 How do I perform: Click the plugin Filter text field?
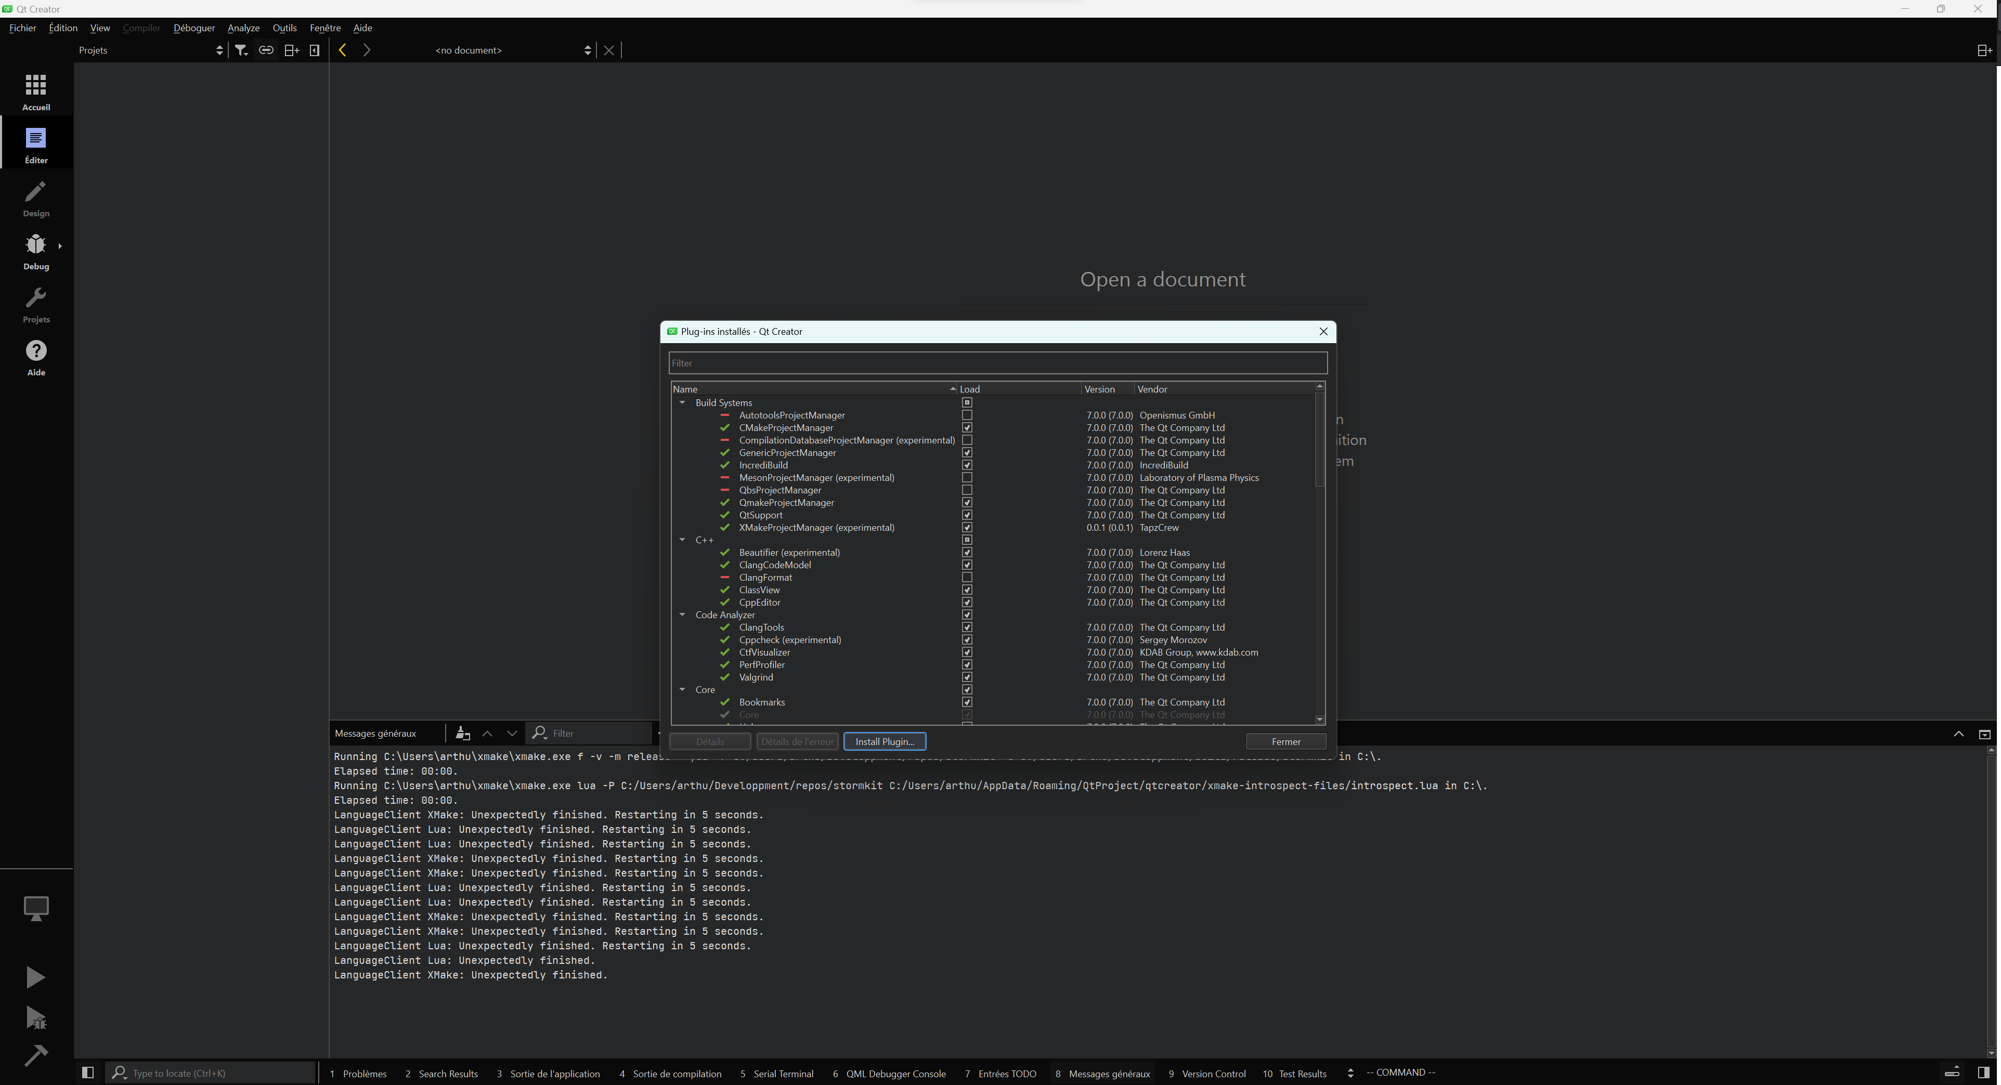997,363
